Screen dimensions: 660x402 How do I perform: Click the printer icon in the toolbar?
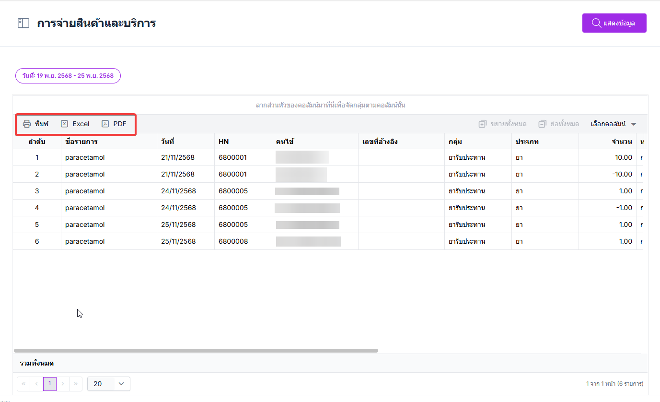[x=27, y=124]
